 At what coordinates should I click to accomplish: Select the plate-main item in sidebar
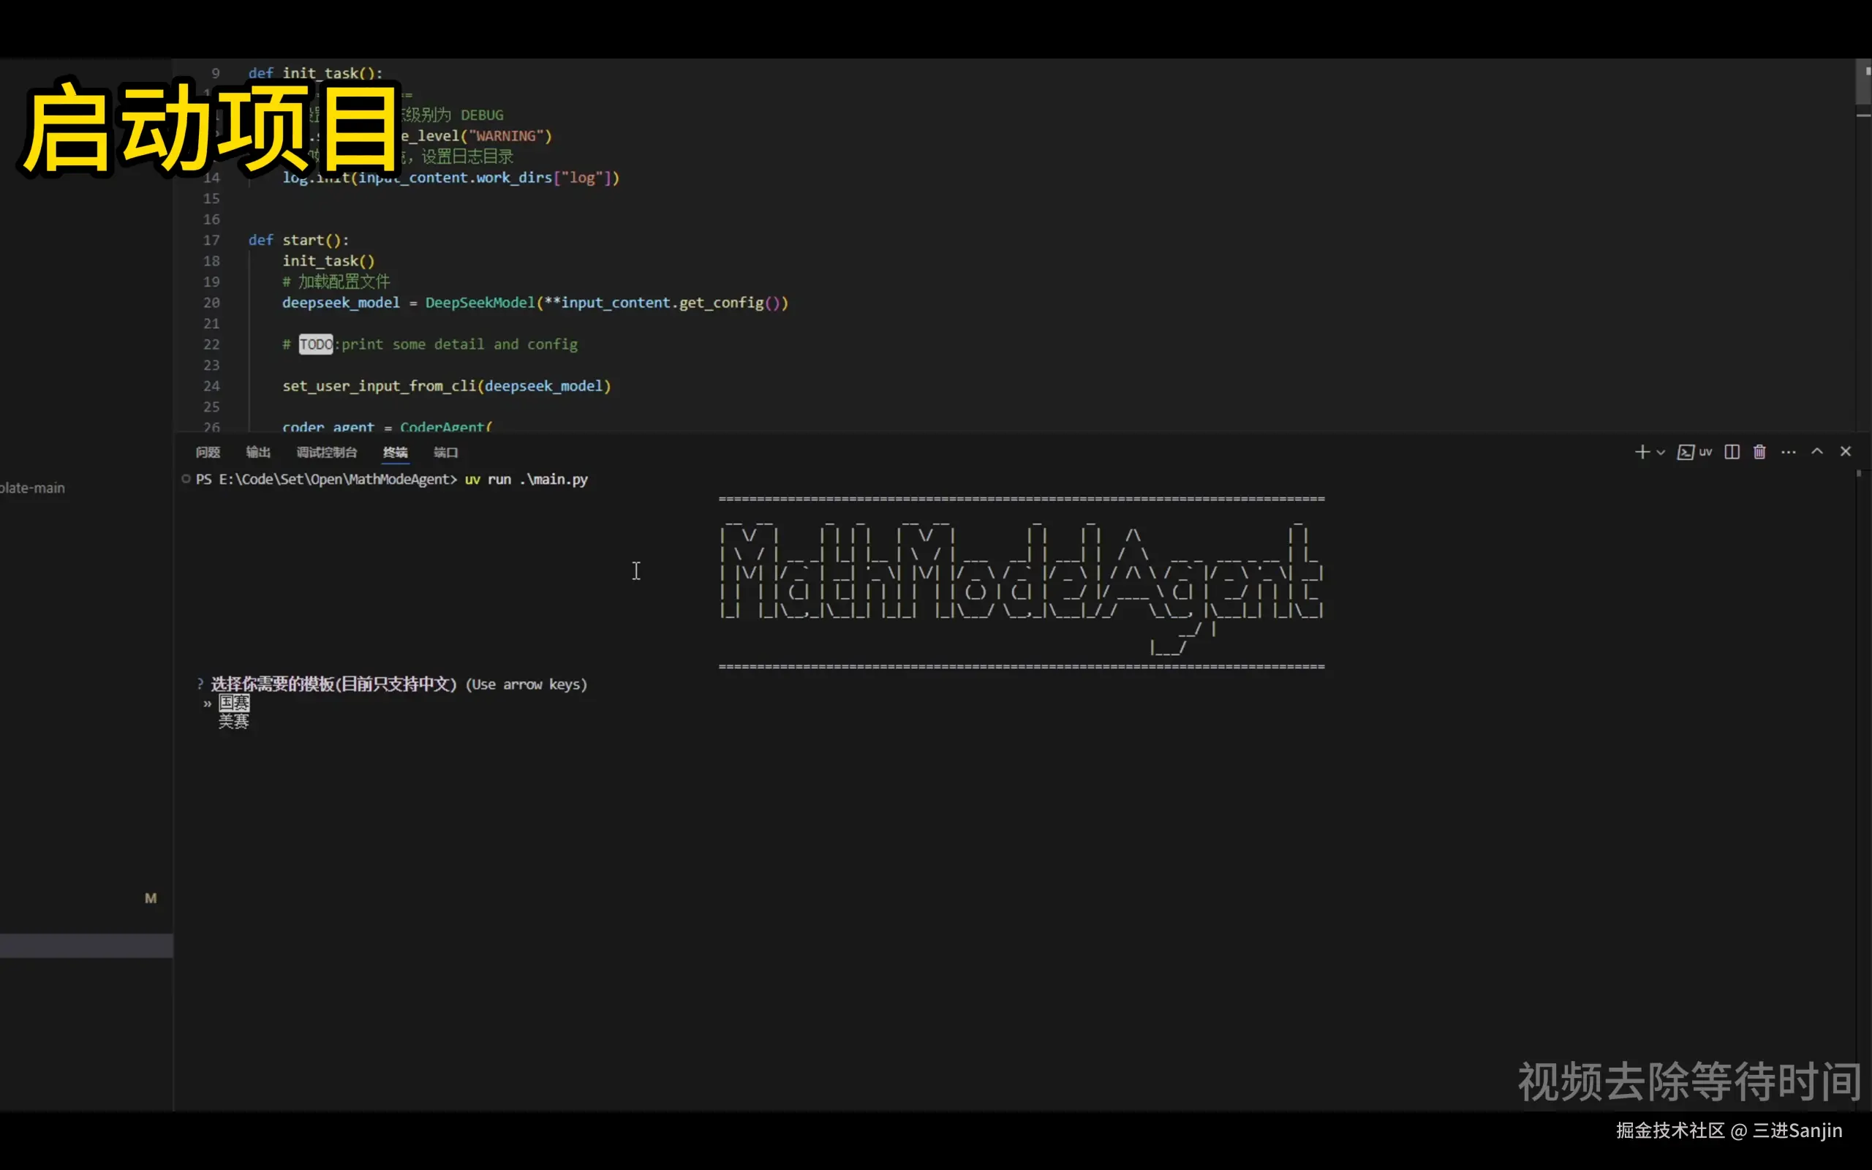click(x=32, y=488)
